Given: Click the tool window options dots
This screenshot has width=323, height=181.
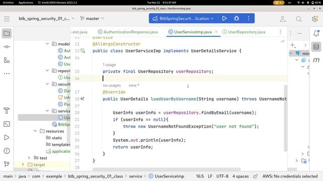Looking at the screenshot, I should (291, 33).
